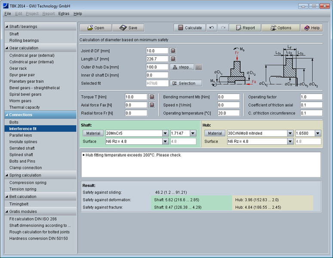
Task: Click the calculator icon beside Length LF
Action: pos(173,59)
